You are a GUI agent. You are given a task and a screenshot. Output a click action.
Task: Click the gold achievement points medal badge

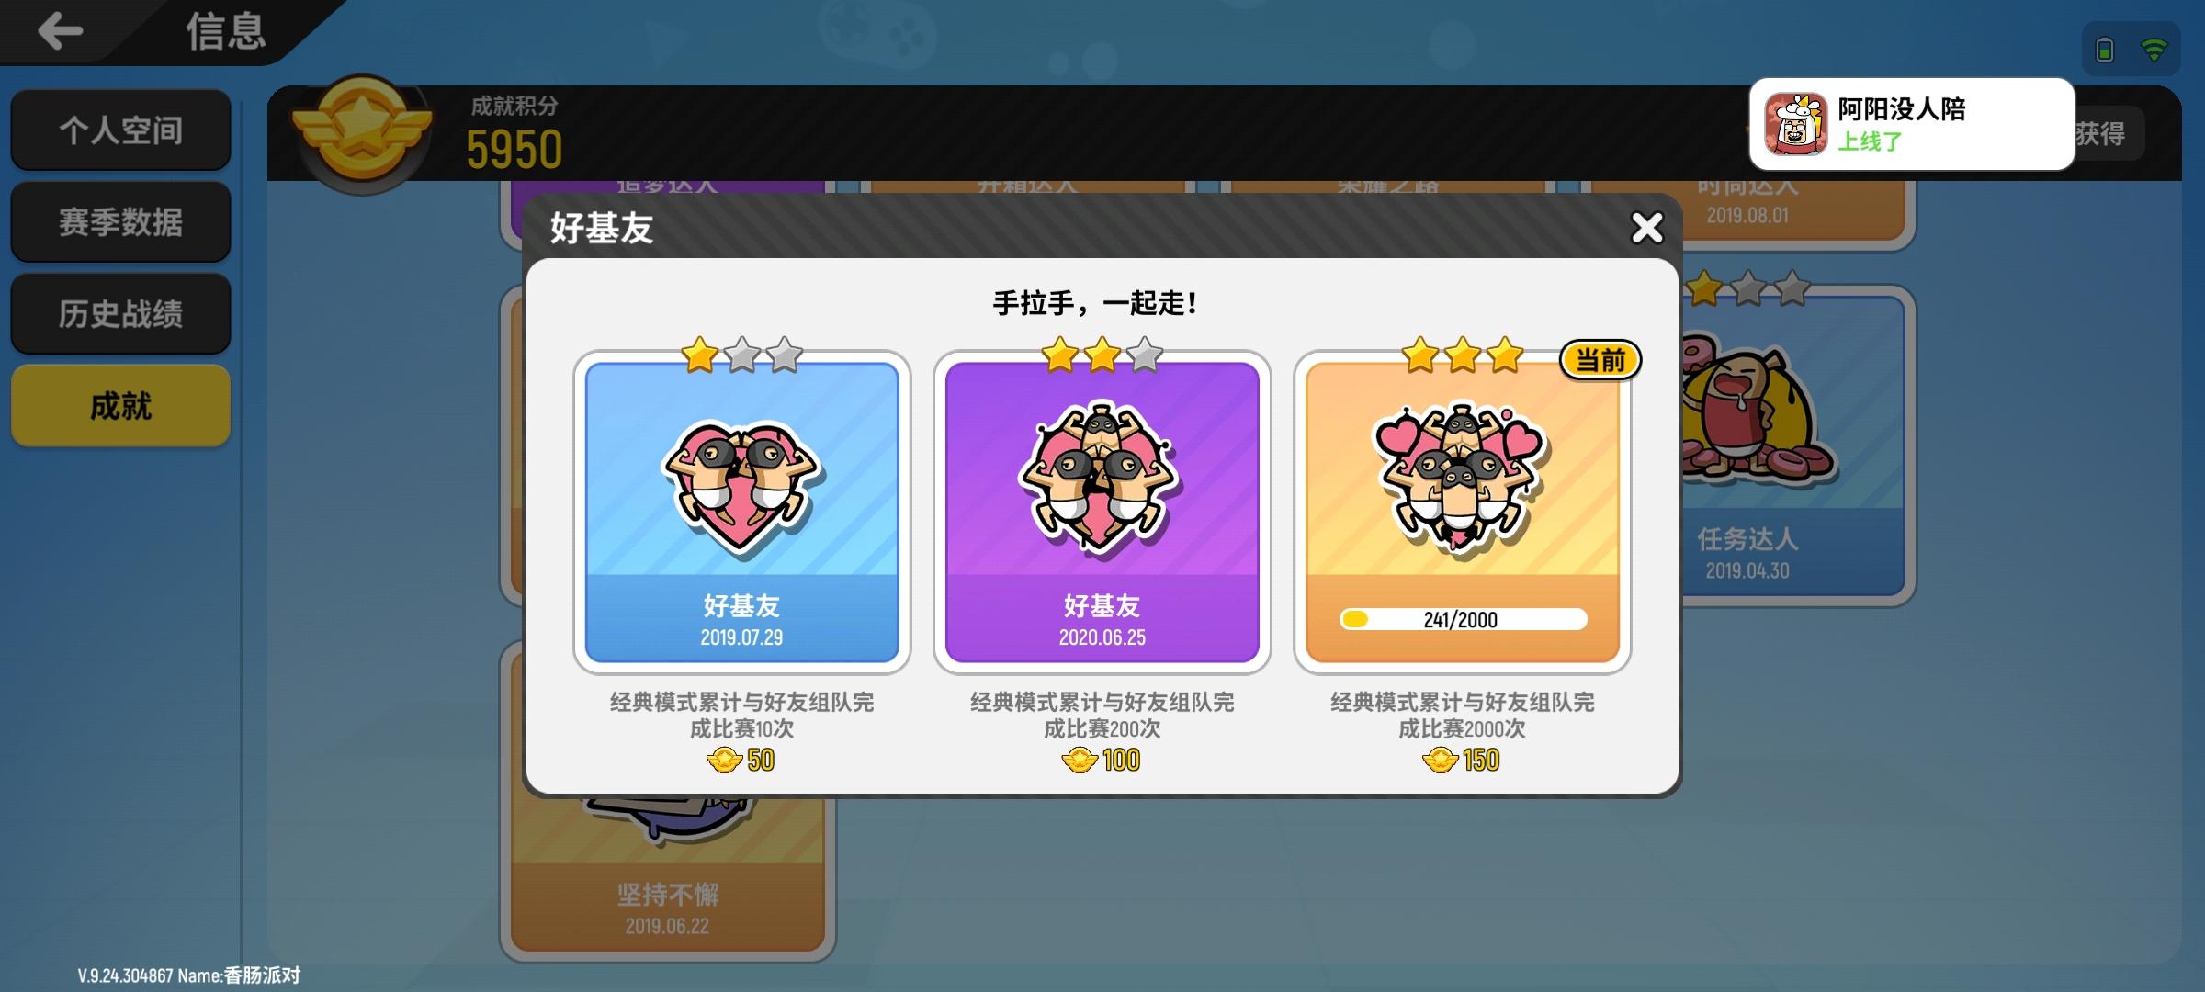tap(362, 134)
